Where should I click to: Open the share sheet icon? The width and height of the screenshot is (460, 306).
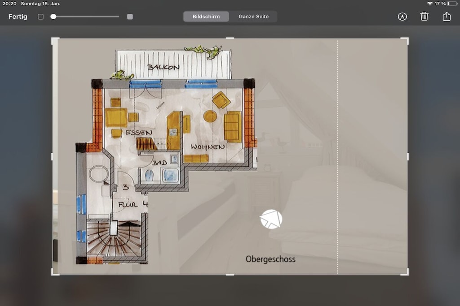(447, 17)
